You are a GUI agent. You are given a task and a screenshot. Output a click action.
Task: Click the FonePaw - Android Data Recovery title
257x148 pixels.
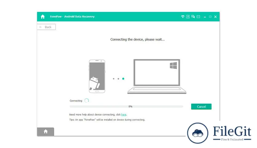[72, 17]
